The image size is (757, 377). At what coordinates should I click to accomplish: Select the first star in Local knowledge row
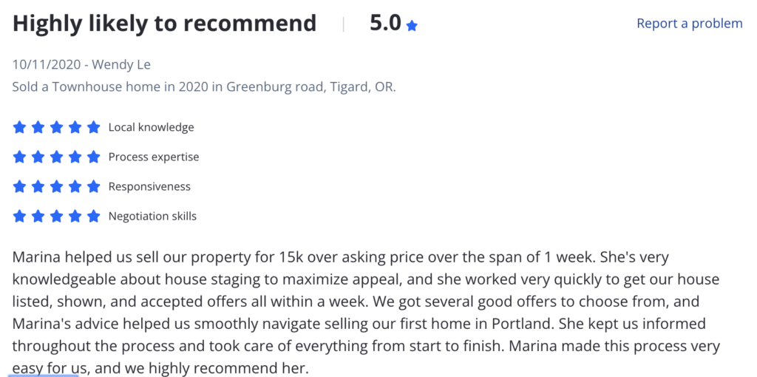(x=19, y=127)
